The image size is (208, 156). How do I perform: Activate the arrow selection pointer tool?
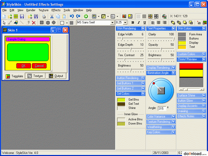[x=4, y=23]
